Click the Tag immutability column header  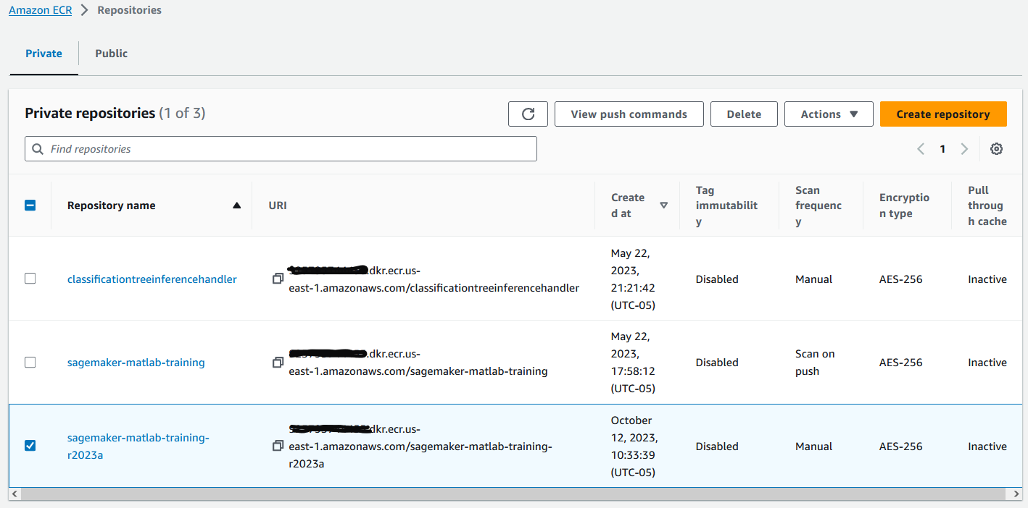pos(726,206)
